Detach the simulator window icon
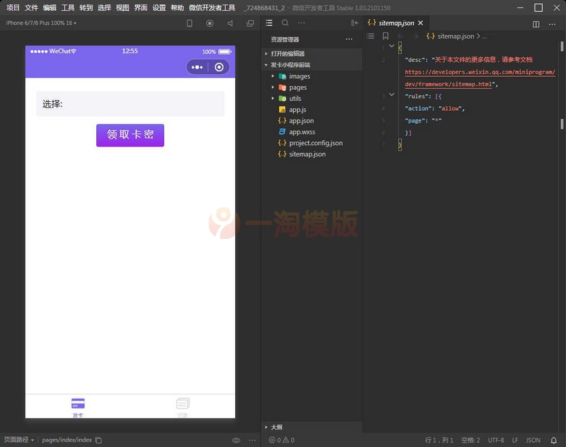This screenshot has height=447, width=566. [250, 23]
